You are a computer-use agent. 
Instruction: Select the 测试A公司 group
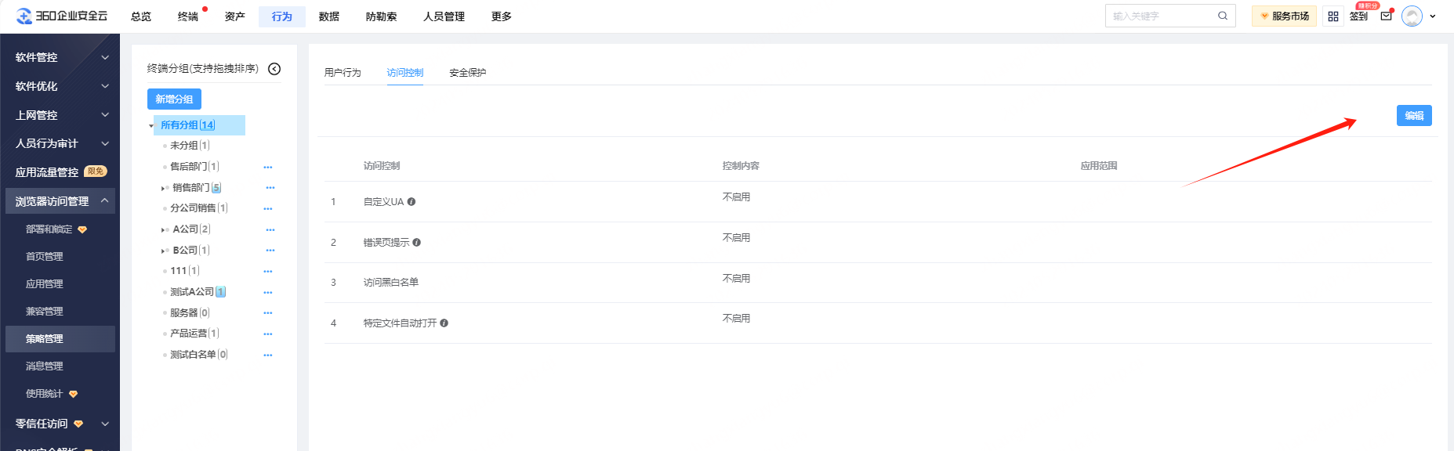click(x=198, y=292)
